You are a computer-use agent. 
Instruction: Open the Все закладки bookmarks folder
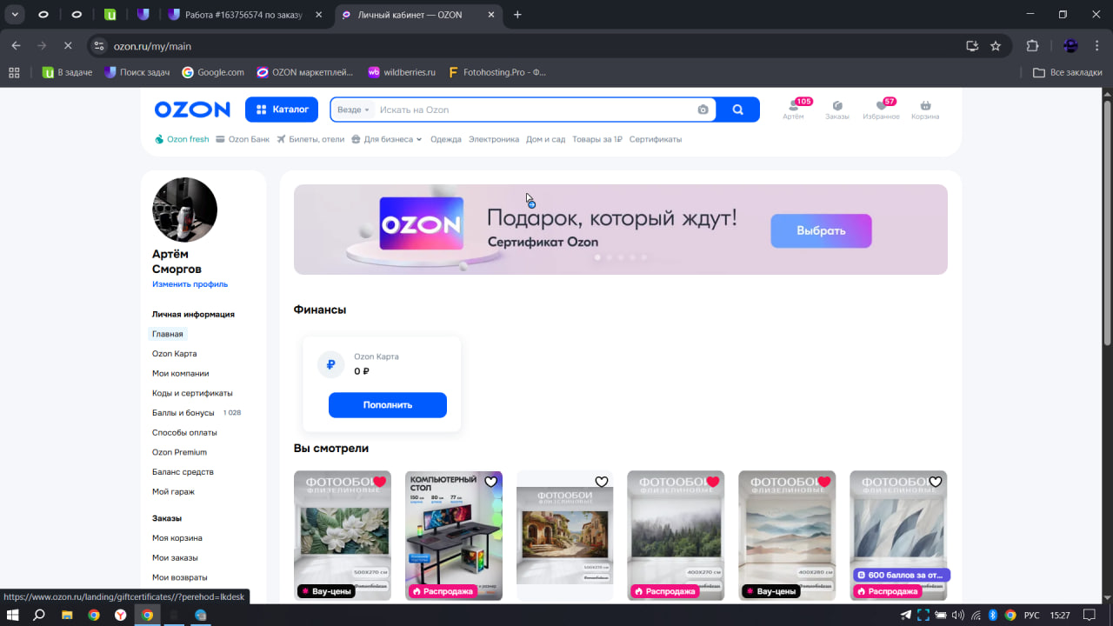[x=1068, y=72]
